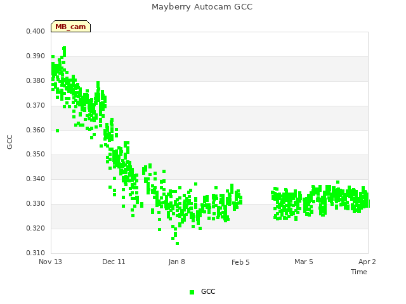Click the 0.360 y-axis value
Image resolution: width=406 pixels, height=304 pixels.
(36, 130)
